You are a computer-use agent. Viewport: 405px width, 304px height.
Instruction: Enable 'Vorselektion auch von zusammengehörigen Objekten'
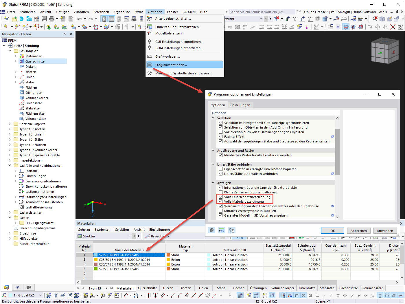click(x=221, y=132)
